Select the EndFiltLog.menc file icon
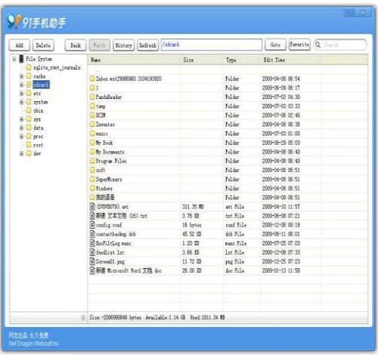 [92, 243]
